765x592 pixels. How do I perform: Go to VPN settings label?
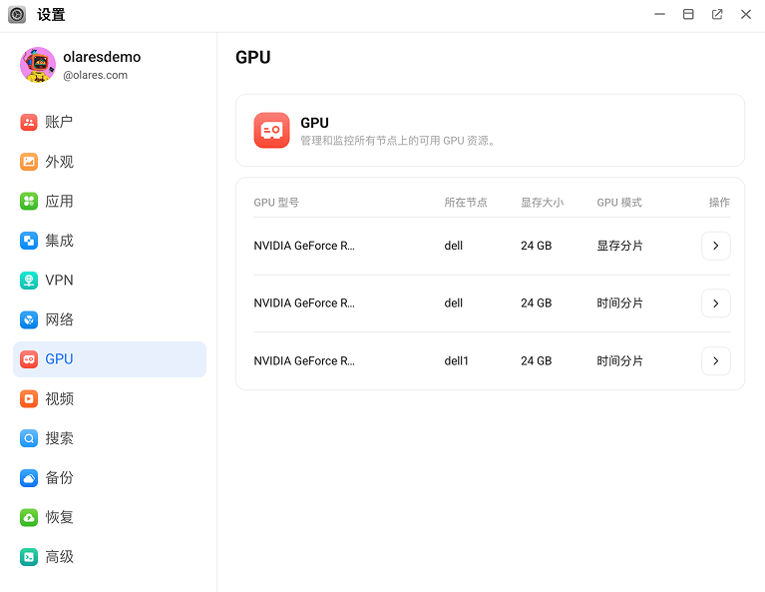[59, 281]
